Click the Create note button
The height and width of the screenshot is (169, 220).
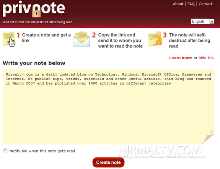pyautogui.click(x=108, y=162)
